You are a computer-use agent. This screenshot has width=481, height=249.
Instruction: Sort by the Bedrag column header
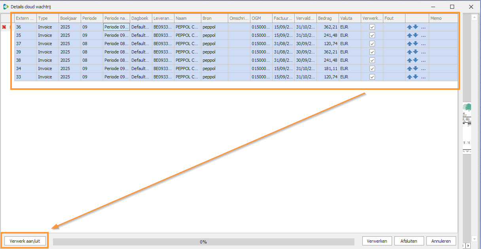(327, 18)
